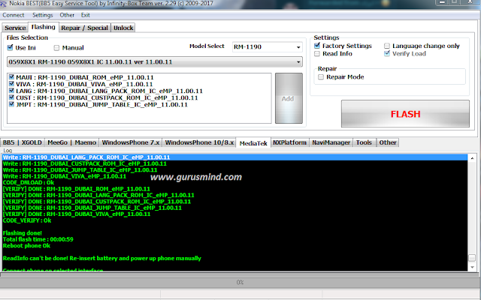Screen dimensions: 481x300
Task: Click log scrollbar down arrow
Action: coord(472,267)
